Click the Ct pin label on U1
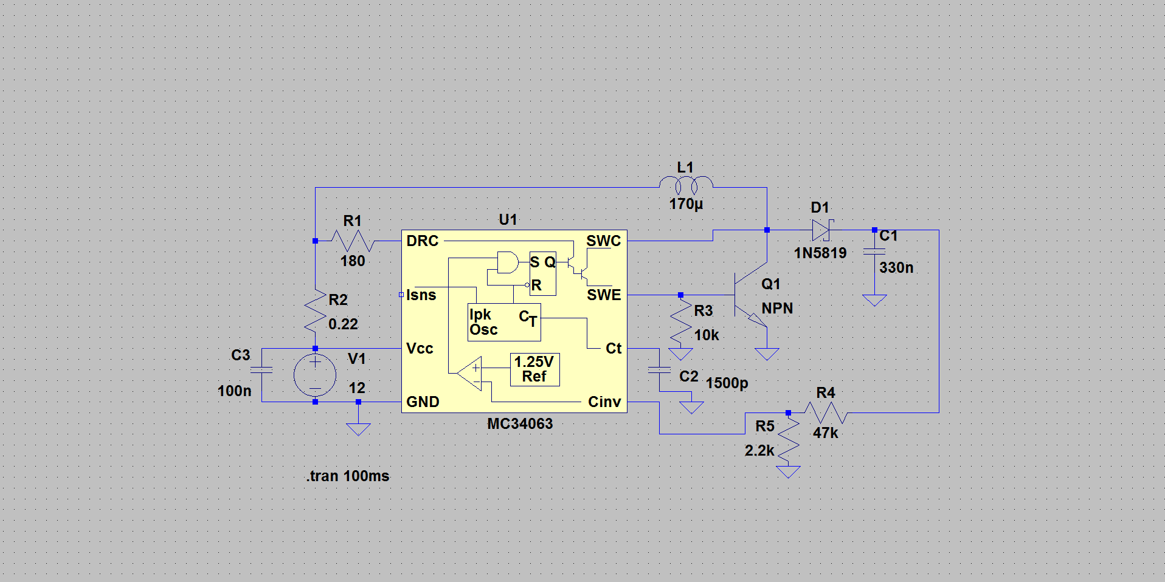Image resolution: width=1165 pixels, height=582 pixels. (614, 349)
